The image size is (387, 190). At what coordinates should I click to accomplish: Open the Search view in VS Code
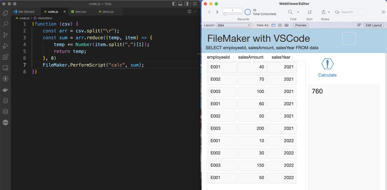click(5, 24)
